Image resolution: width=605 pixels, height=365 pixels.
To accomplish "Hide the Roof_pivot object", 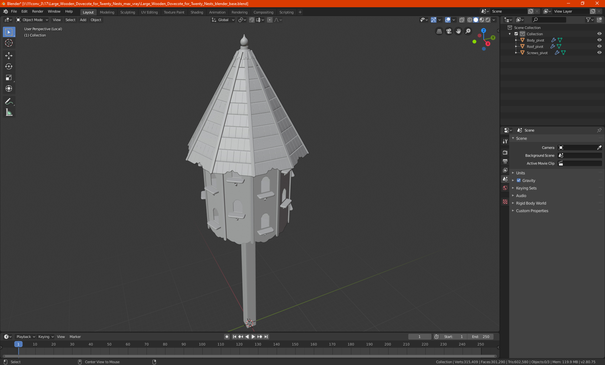I will click(x=599, y=47).
